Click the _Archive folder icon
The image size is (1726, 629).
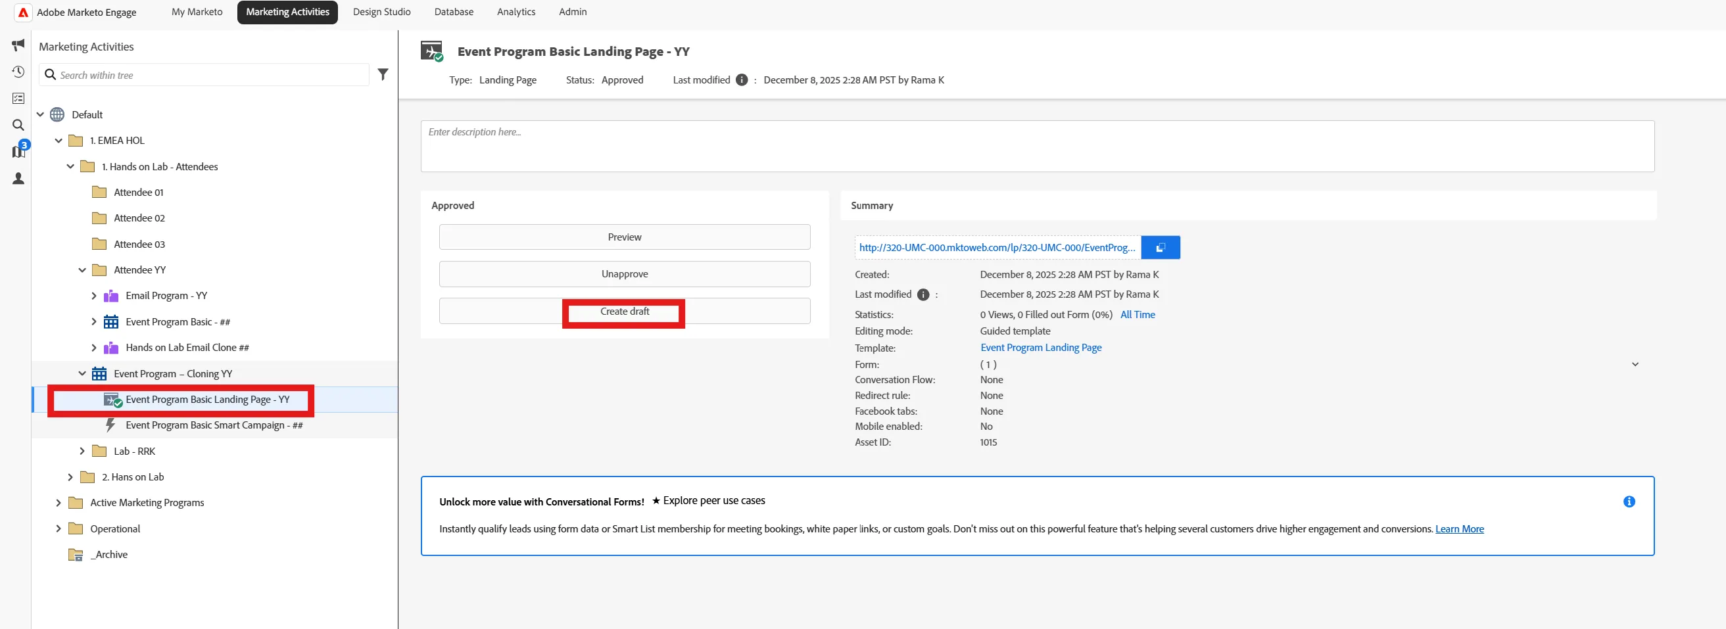click(76, 555)
